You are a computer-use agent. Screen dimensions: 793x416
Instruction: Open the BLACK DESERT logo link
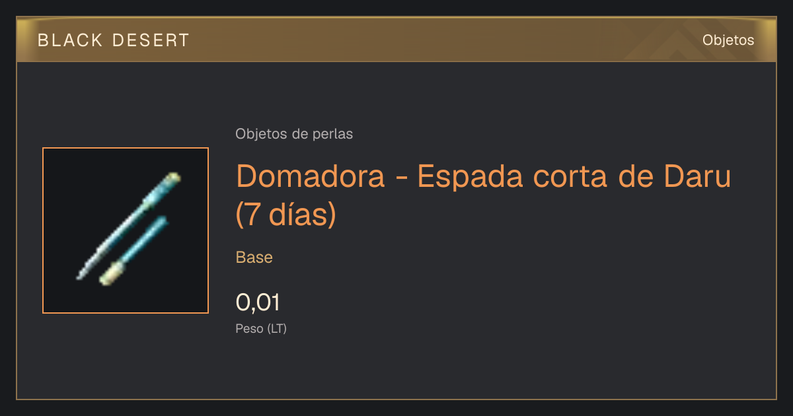click(114, 40)
